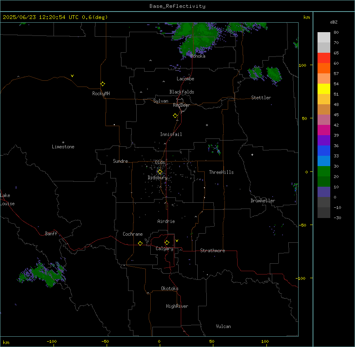Click the dark green 20 dBZ legend swatch
Viewport: 355px width, 347px height.
(x=324, y=181)
